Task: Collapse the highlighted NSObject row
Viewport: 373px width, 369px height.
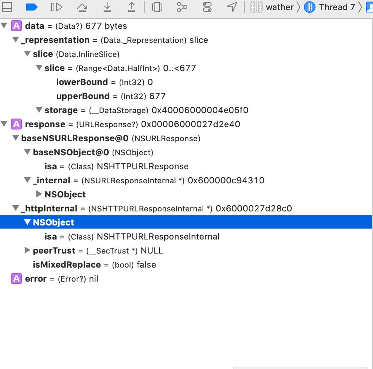Action: point(27,222)
